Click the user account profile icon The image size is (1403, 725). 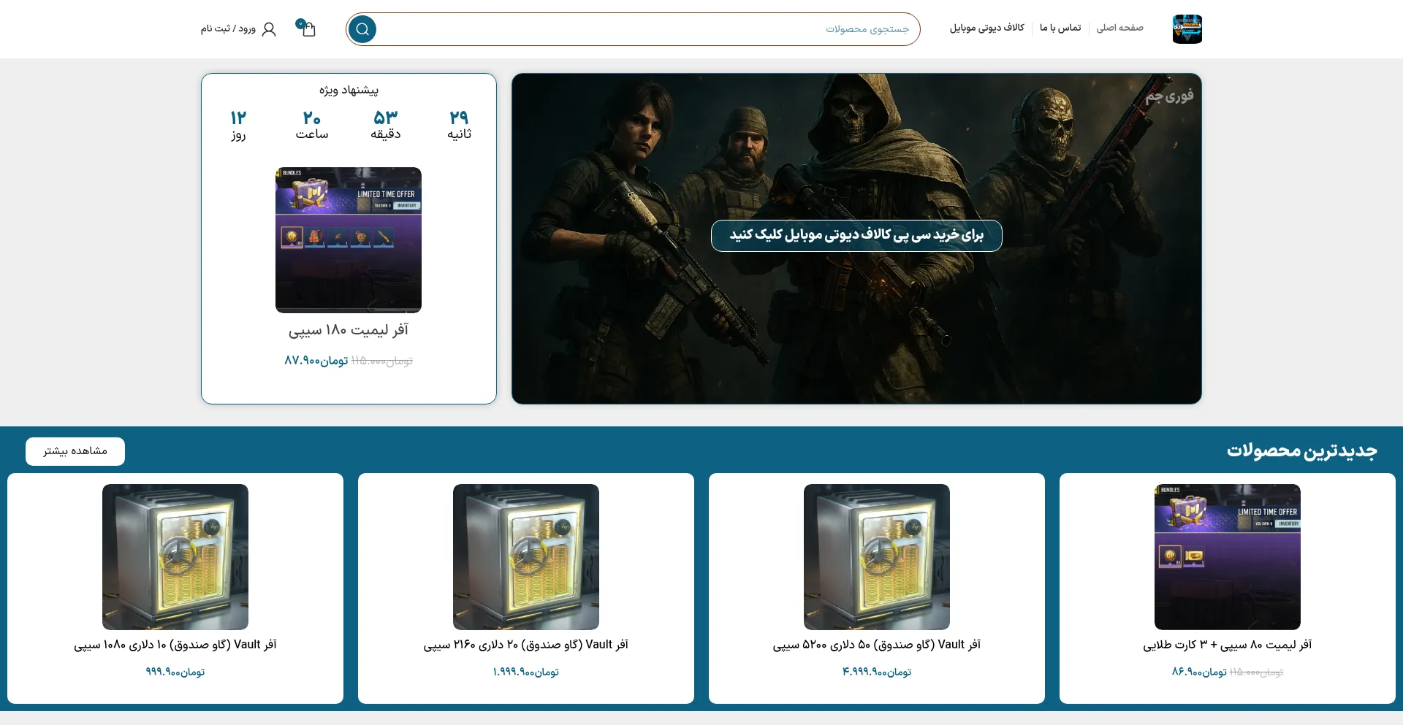point(269,29)
